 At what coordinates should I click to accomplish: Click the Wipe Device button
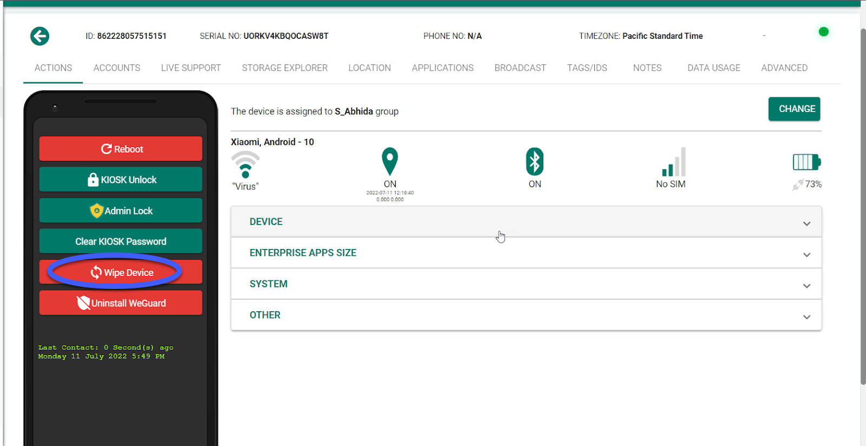tap(121, 272)
